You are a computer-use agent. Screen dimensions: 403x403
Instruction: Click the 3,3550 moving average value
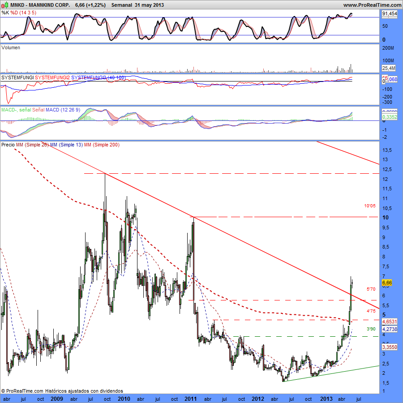390,347
